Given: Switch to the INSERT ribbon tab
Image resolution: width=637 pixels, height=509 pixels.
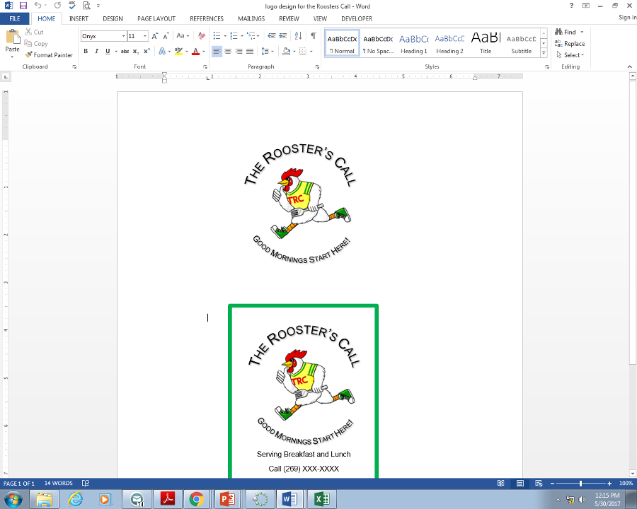Looking at the screenshot, I should (x=79, y=19).
